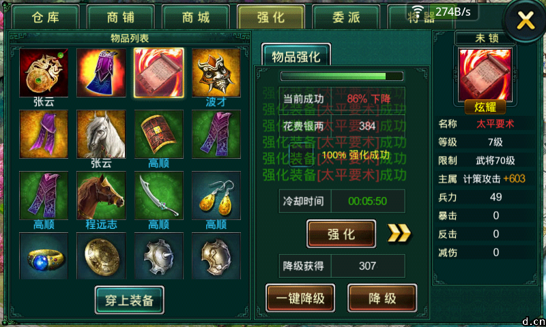The image size is (546, 327).
Task: Select the curved blade weapon item
Action: tap(159, 196)
